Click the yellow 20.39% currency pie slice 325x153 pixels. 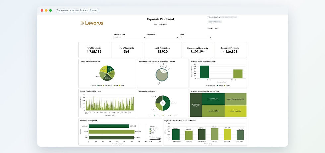click(x=104, y=70)
